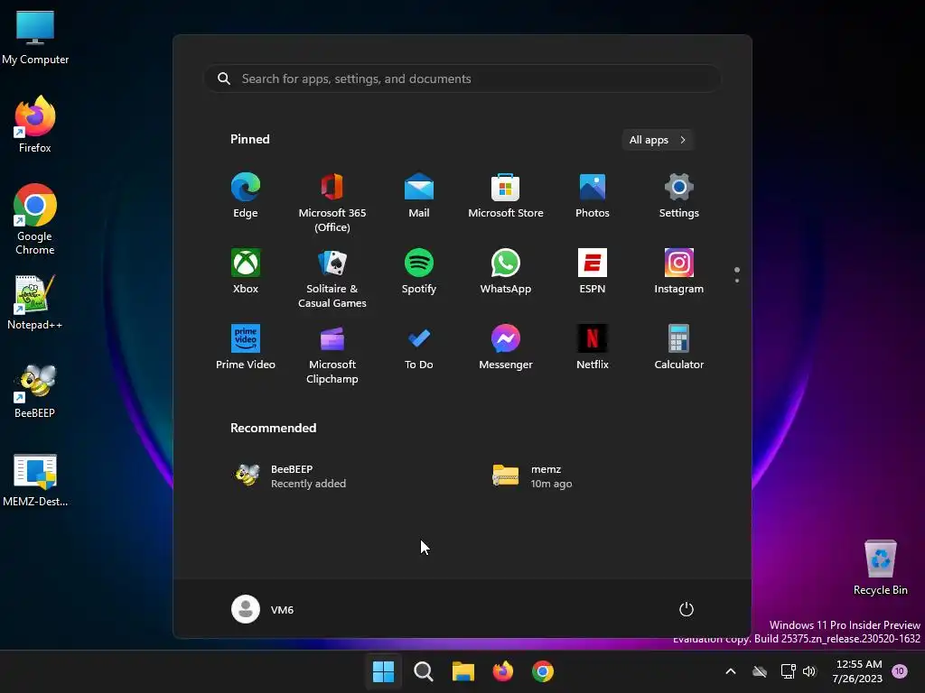This screenshot has width=925, height=693.
Task: Click the volume icon in system tray
Action: tap(809, 671)
